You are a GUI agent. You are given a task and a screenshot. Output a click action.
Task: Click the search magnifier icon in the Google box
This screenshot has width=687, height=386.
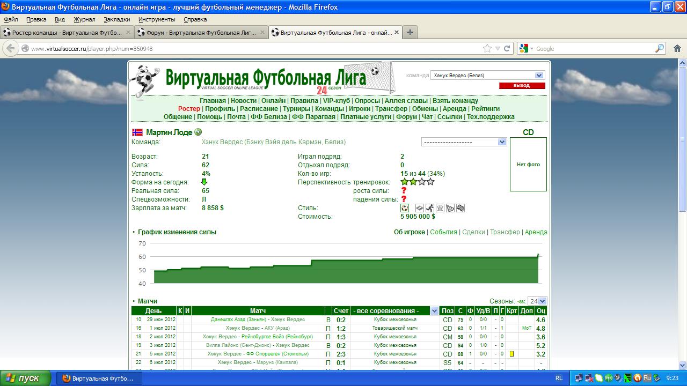[x=660, y=48]
